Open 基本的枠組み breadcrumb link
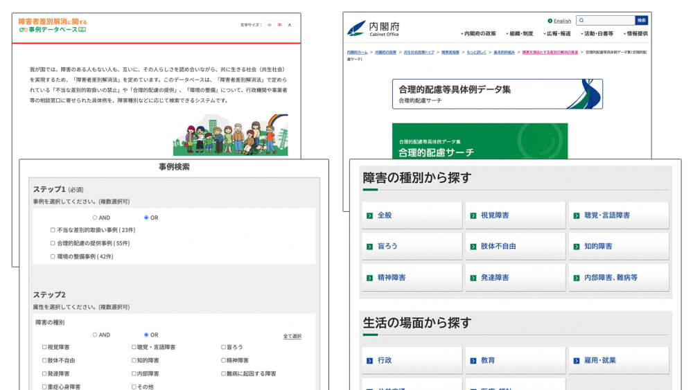Screen dimensions: 693x390 [504, 52]
